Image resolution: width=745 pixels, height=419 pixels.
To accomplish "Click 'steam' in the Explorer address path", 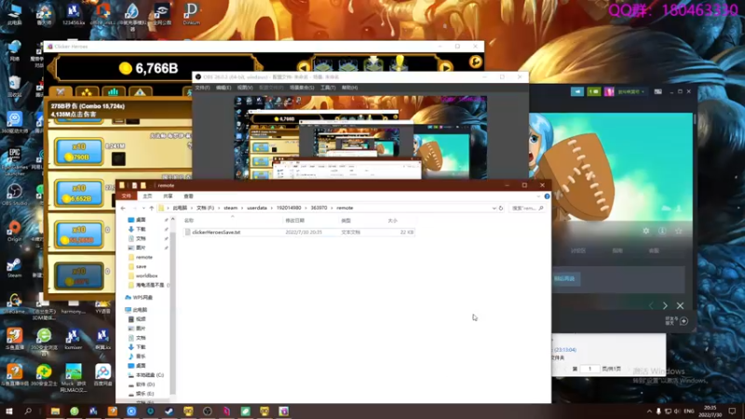I will (230, 208).
